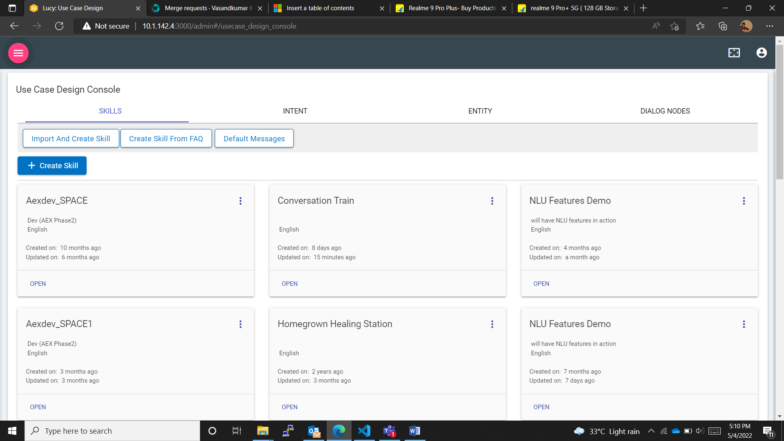Open kebab menu on Homegrown Healing Station
This screenshot has width=784, height=441.
[492, 324]
